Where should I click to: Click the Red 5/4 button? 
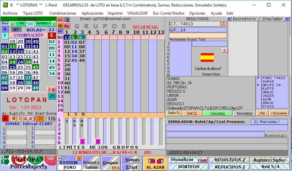(270, 167)
